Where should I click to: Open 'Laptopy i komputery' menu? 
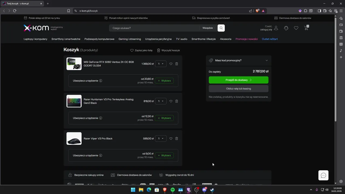[35, 39]
